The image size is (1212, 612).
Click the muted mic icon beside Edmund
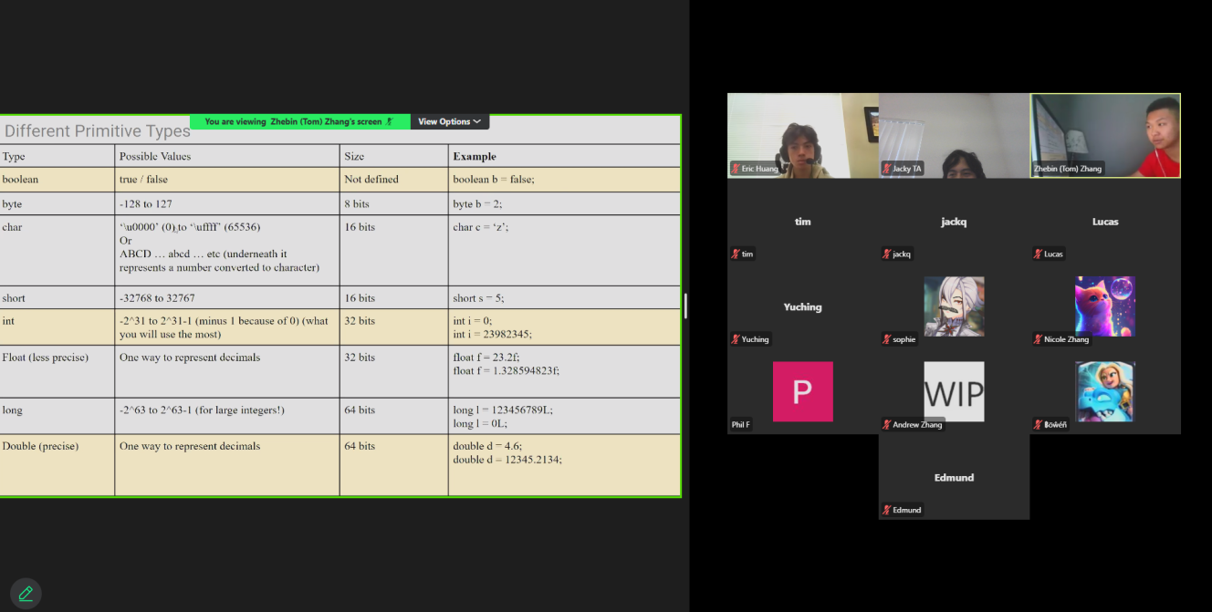pos(886,510)
